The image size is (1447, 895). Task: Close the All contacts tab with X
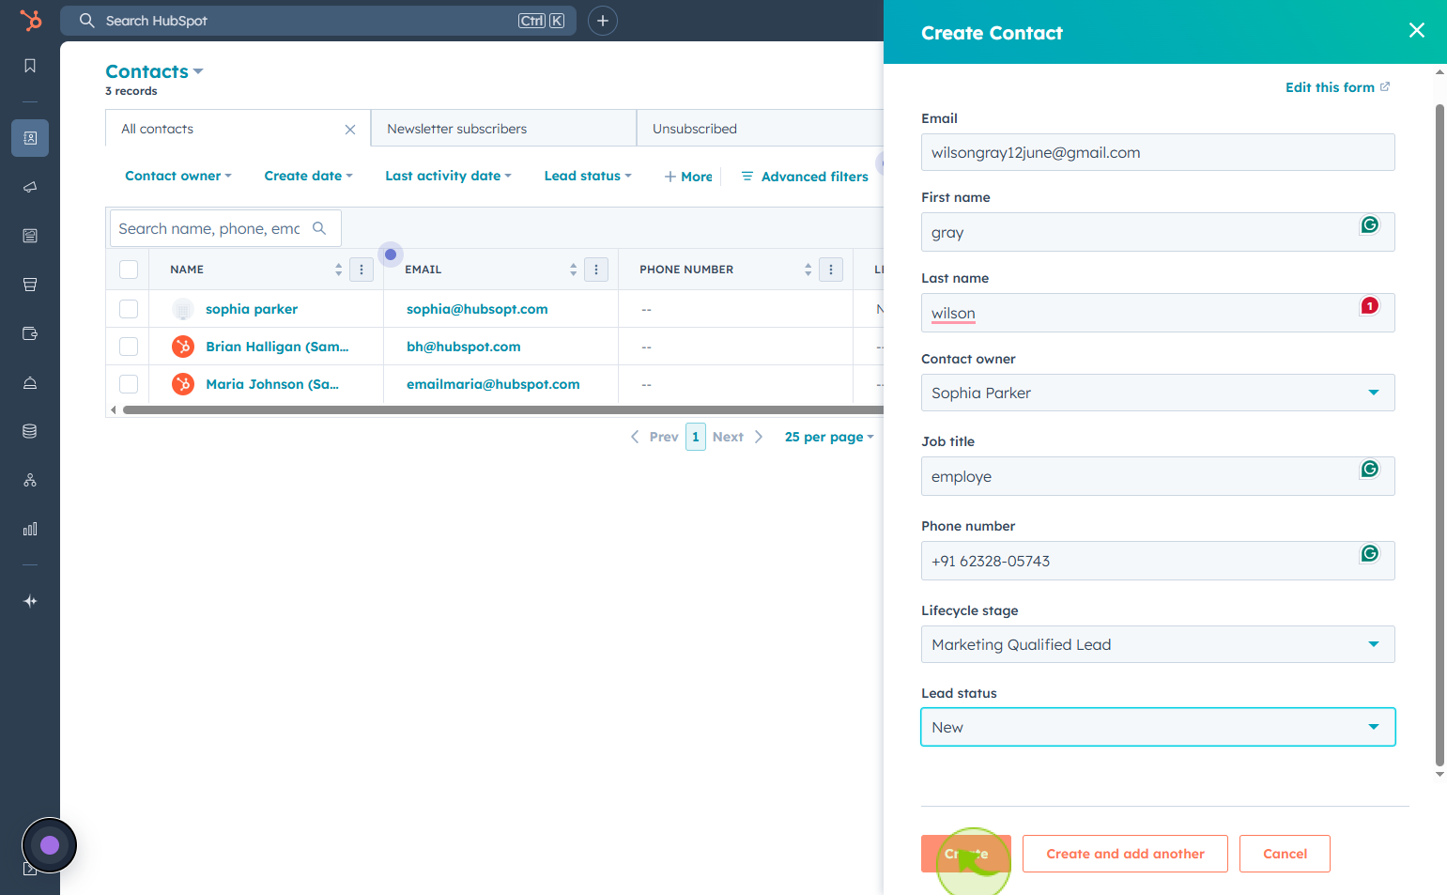pos(350,130)
